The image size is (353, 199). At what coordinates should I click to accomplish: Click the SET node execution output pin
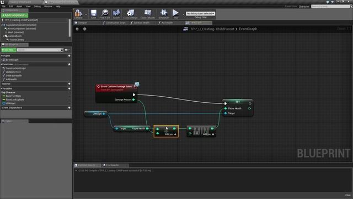click(x=250, y=103)
